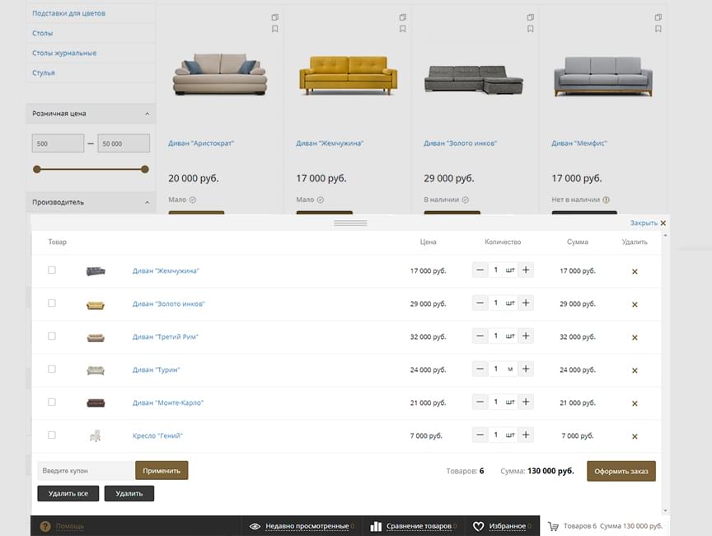Screen dimensions: 712x536
Task: Collapse the Производитель filter section
Action: (x=147, y=202)
